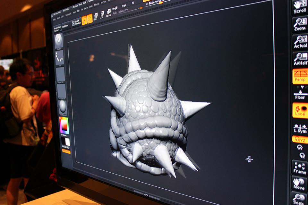Select the Scroll canvas tool
The width and height of the screenshot is (308, 205).
point(300,7)
